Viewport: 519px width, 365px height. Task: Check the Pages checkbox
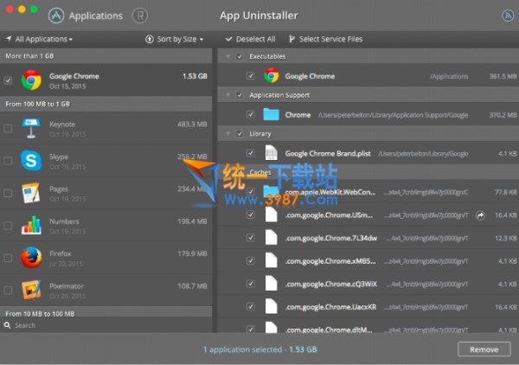(x=8, y=193)
